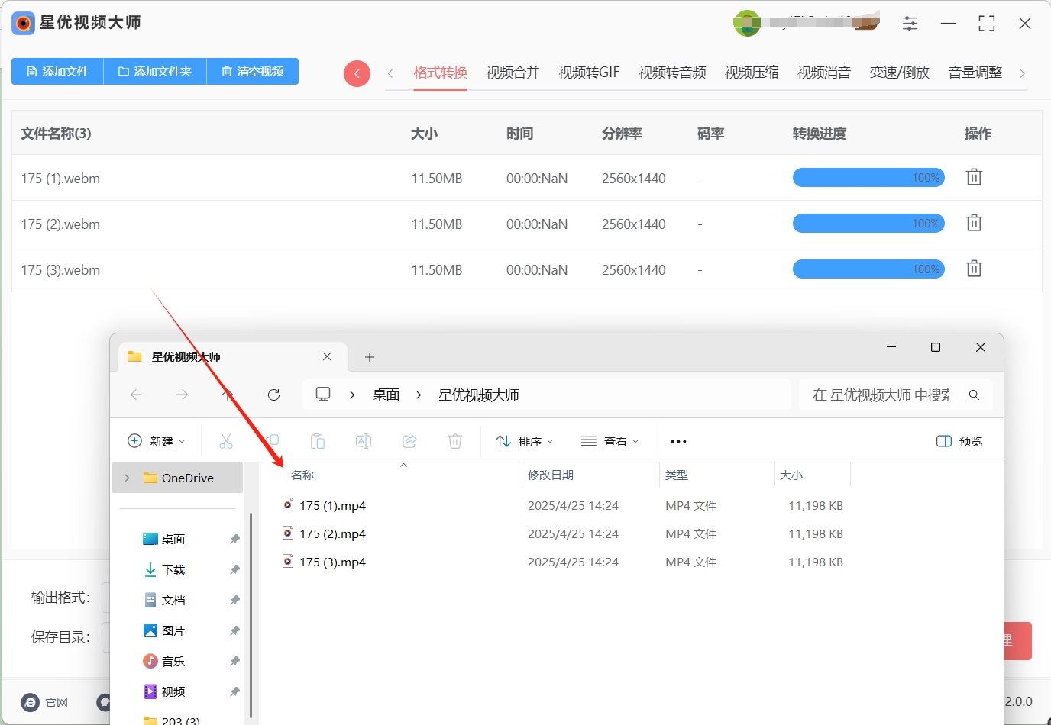1051x725 pixels.
Task: Expand the OneDrive tree node
Action: pos(127,478)
